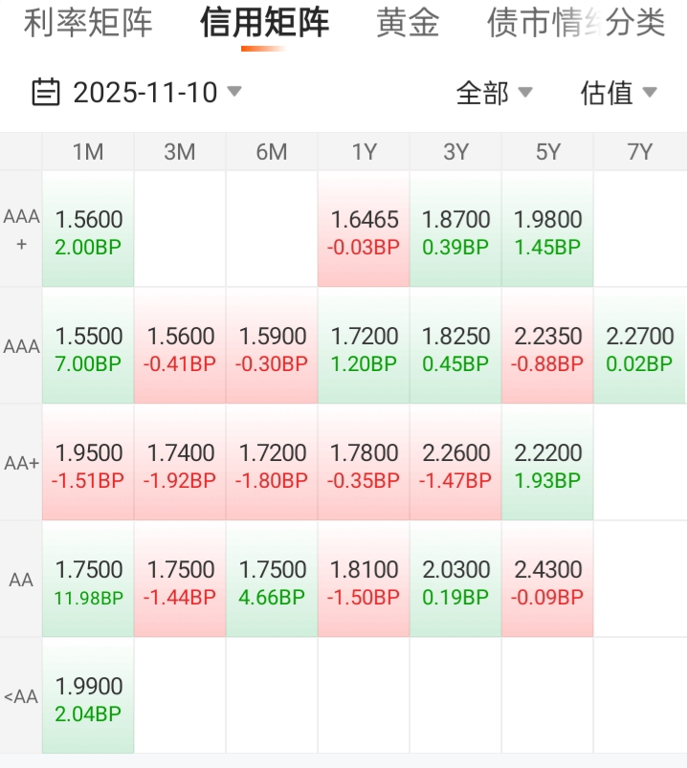The width and height of the screenshot is (687, 768).
Task: Tap the AAA 7Y cell 2.2700
Action: (x=639, y=347)
